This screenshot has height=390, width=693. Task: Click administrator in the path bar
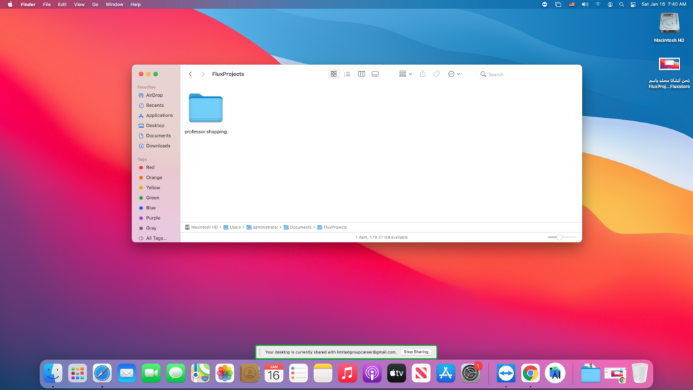262,227
